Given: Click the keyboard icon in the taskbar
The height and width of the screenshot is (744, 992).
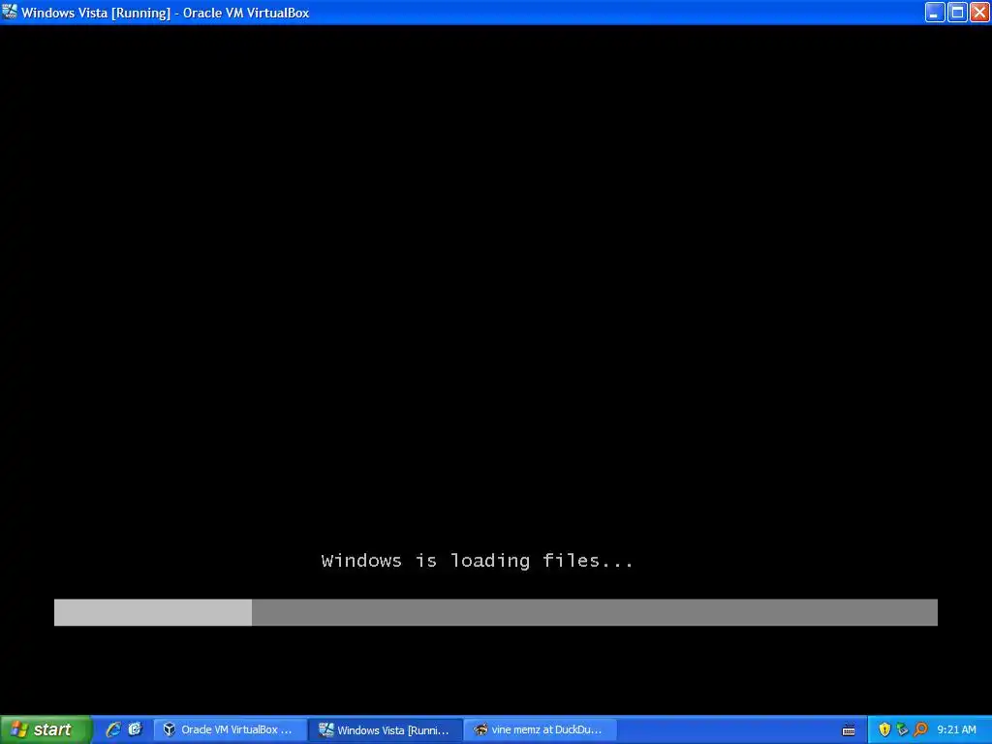Looking at the screenshot, I should click(x=849, y=730).
